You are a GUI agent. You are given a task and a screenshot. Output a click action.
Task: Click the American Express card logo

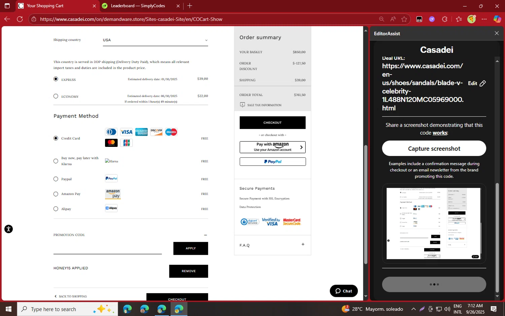[x=141, y=132]
